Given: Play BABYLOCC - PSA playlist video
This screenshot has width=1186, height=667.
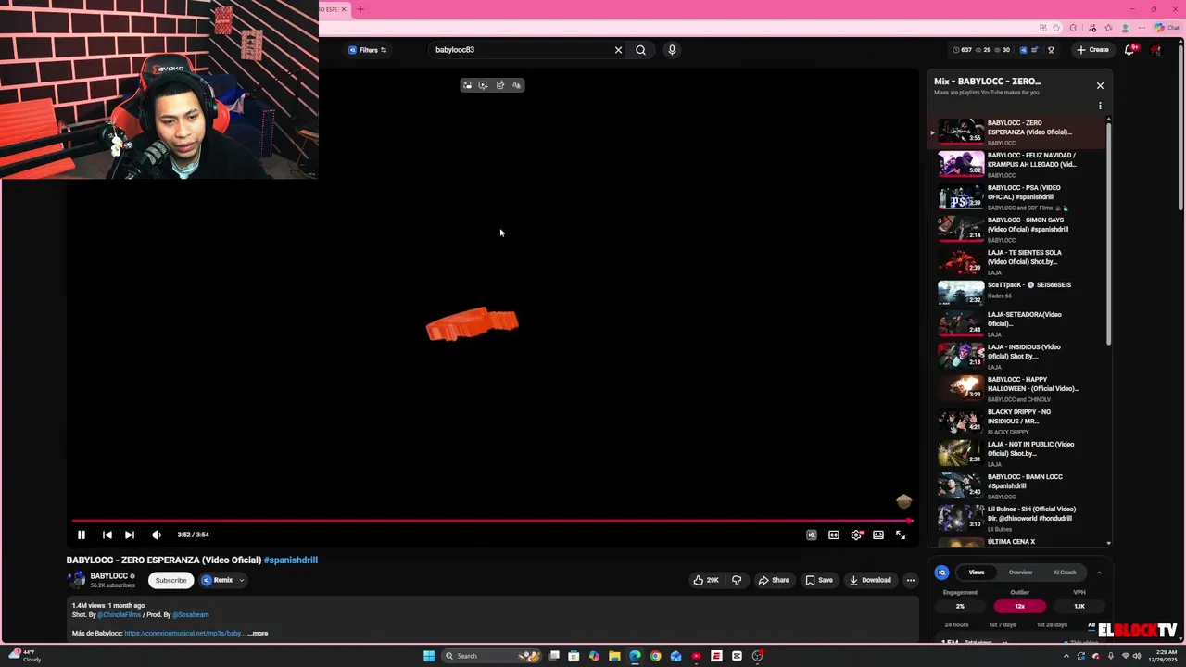Looking at the screenshot, I should [x=1017, y=196].
